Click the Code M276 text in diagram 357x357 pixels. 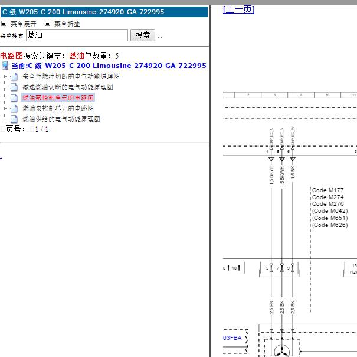(x=328, y=204)
